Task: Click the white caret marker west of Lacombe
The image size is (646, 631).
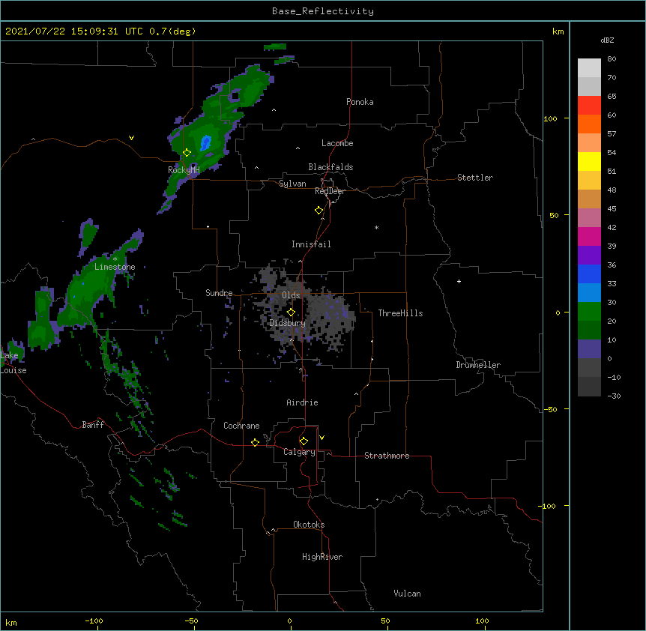Action: pyautogui.click(x=298, y=148)
